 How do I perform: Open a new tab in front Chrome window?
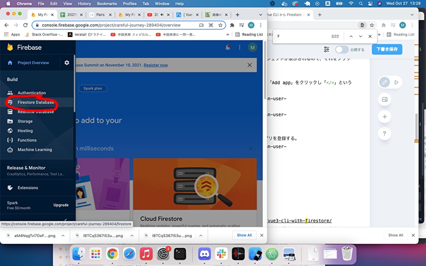point(237,14)
